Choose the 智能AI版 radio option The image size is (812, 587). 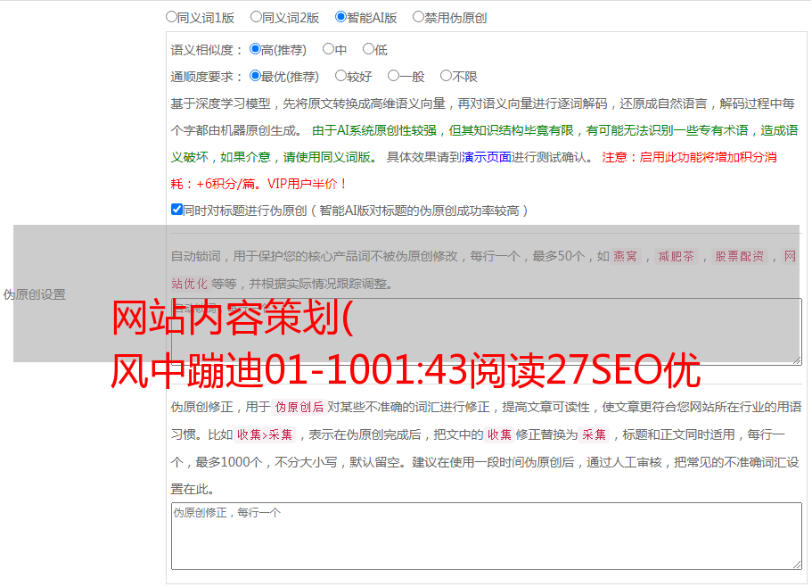(x=340, y=17)
